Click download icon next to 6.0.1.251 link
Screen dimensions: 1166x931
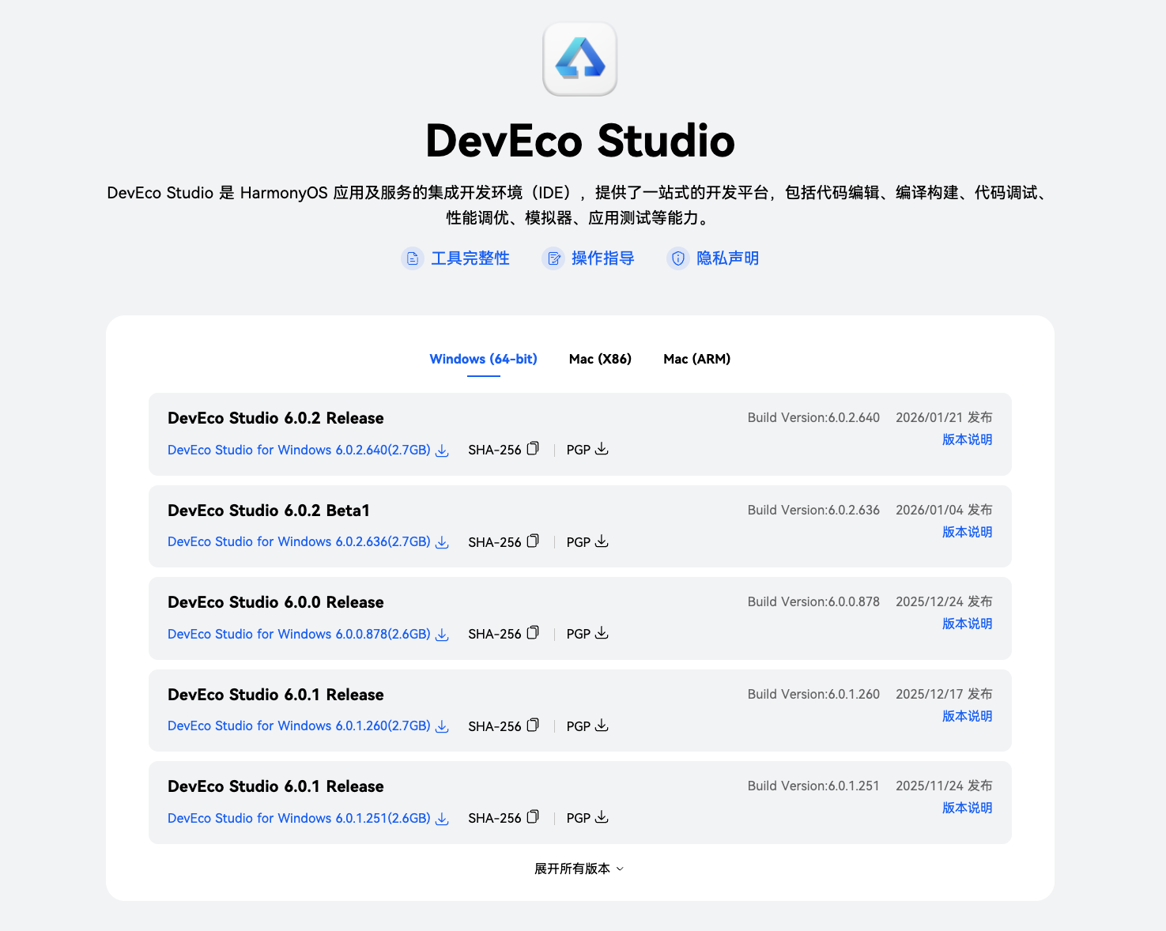click(x=442, y=819)
